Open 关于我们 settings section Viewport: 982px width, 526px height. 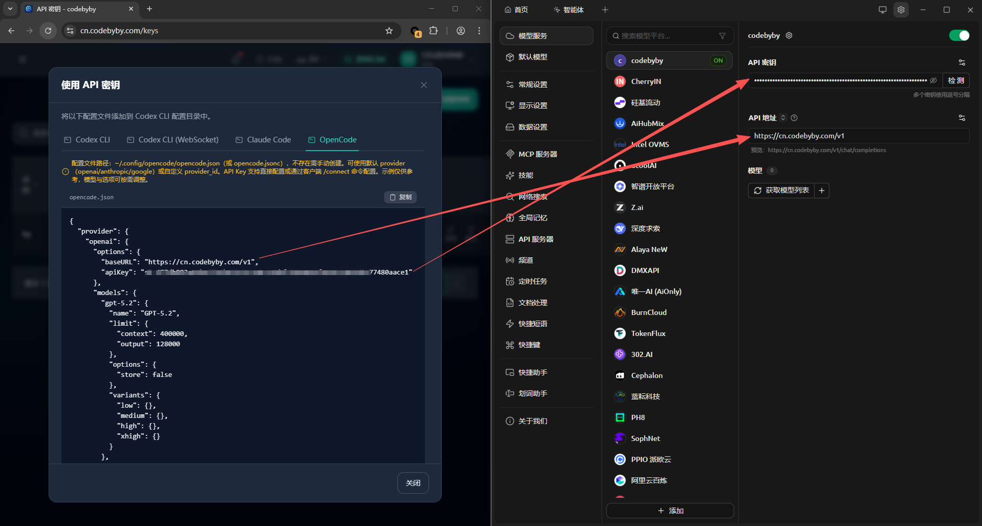[546, 421]
